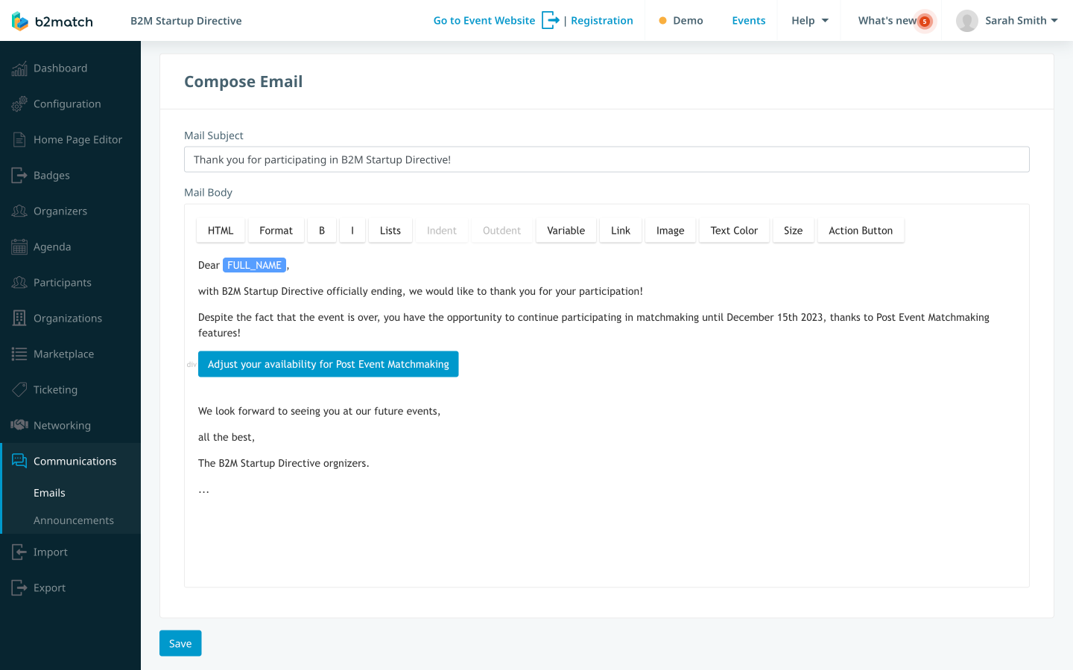Click the Go to Event Website arrow icon

click(x=551, y=20)
